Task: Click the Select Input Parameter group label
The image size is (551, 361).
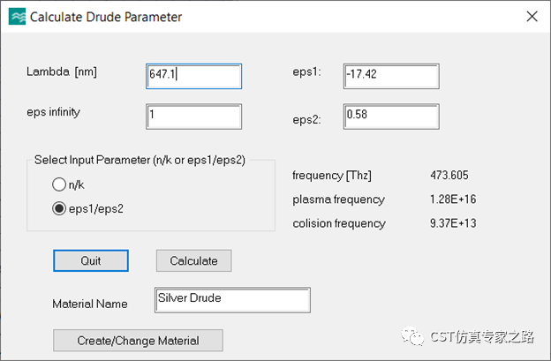Action: coord(140,160)
